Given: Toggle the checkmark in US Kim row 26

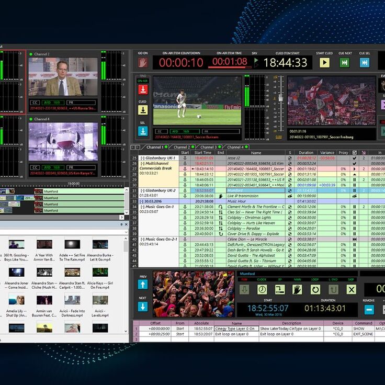Looking at the screenshot, I should tap(354, 164).
